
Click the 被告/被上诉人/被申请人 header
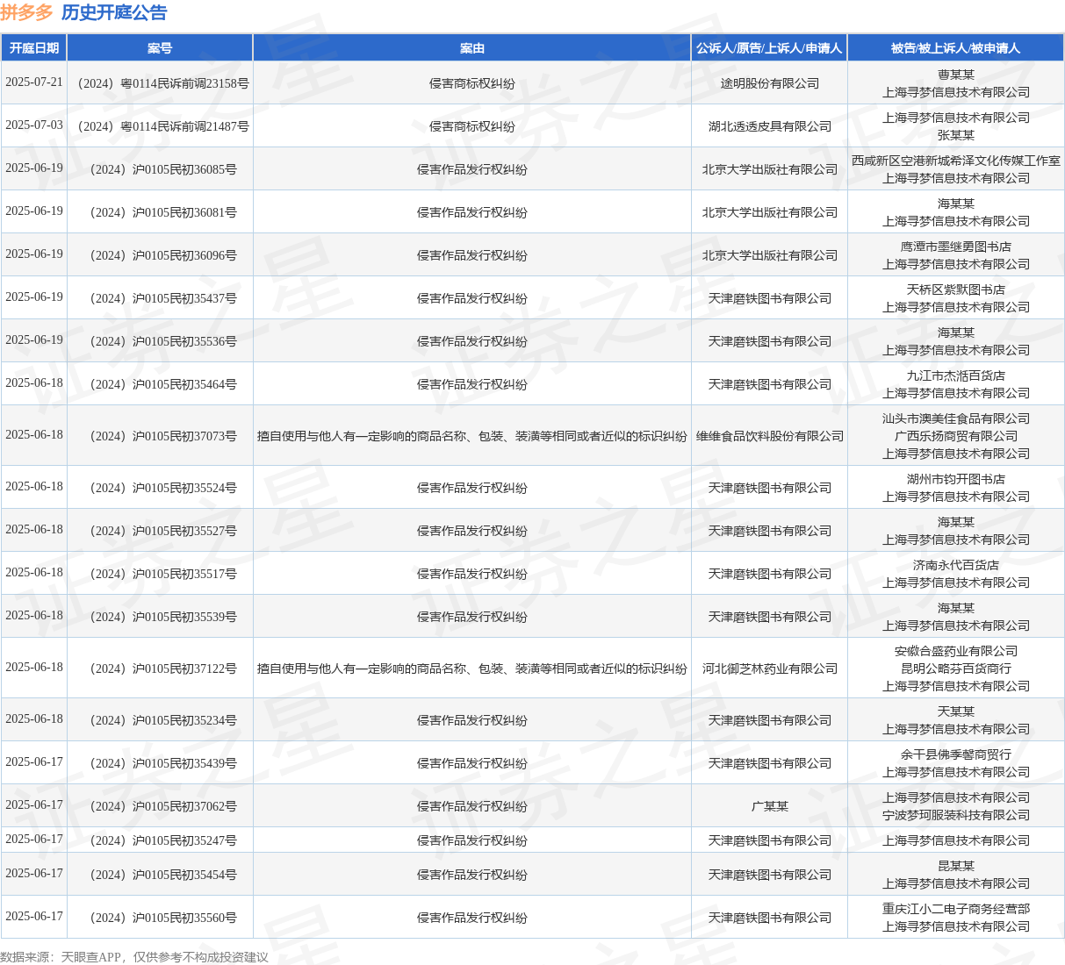955,48
